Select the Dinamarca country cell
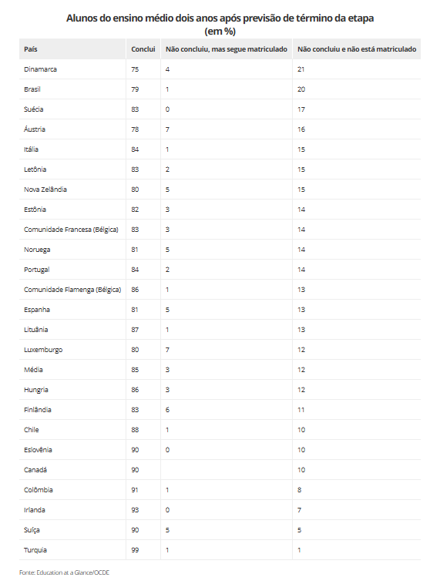 (40, 69)
